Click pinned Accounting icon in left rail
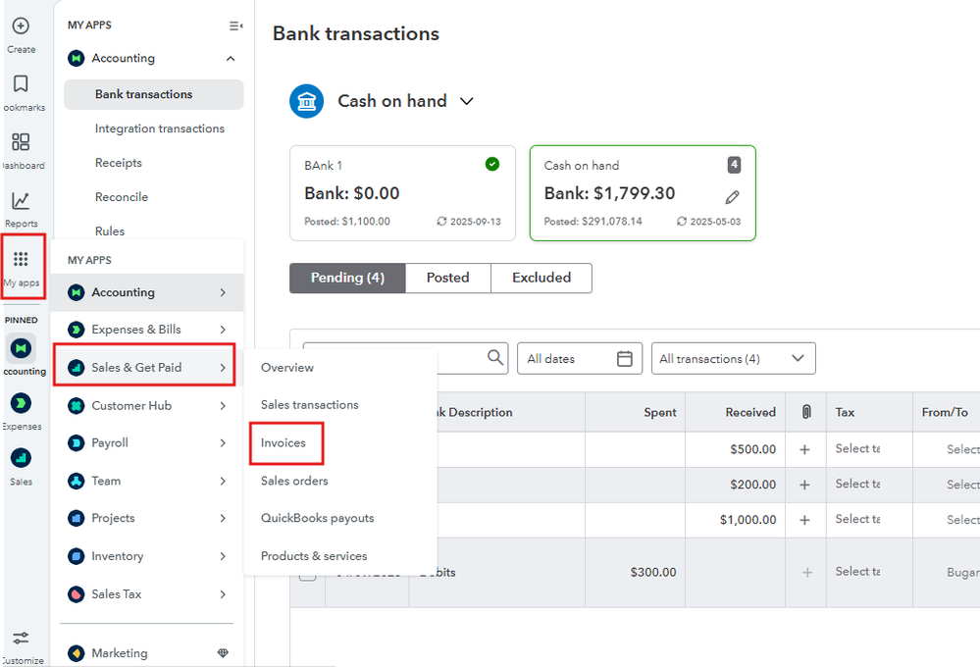The width and height of the screenshot is (980, 667). coord(21,348)
